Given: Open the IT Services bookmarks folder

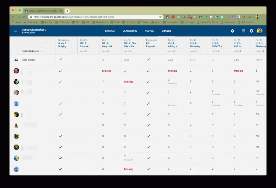Looking at the screenshot, I should click(62, 22).
